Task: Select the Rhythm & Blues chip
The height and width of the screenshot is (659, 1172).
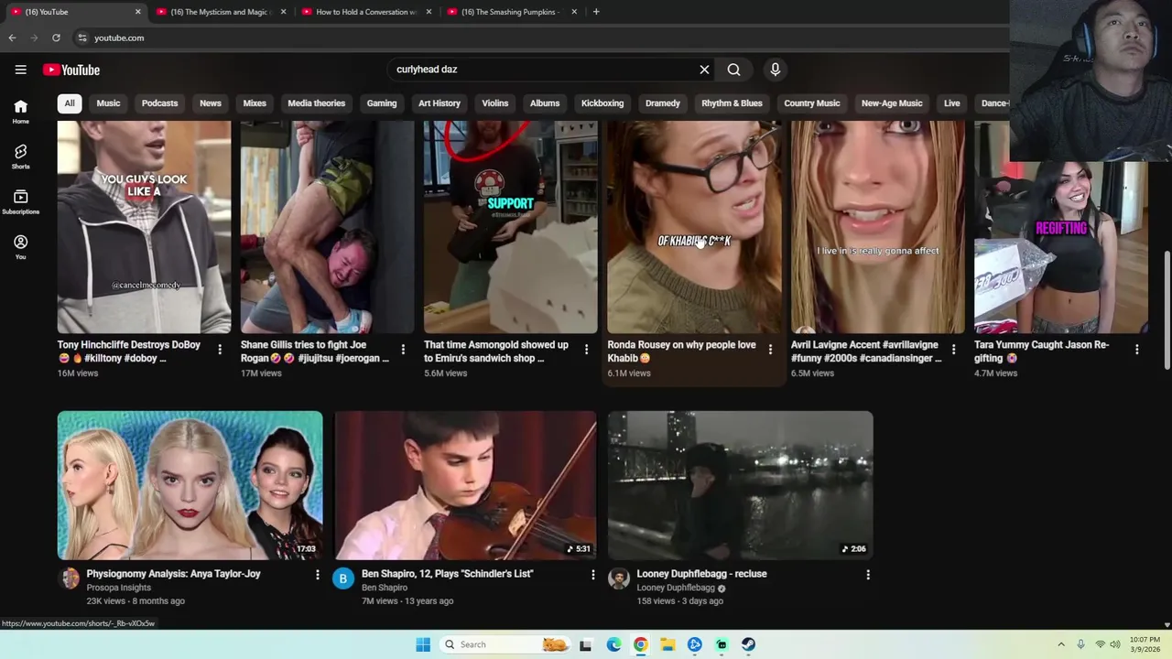Action: (x=732, y=103)
